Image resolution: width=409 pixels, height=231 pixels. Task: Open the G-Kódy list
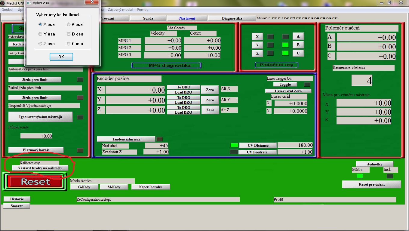[x=84, y=187]
